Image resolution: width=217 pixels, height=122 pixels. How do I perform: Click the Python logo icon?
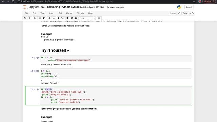coord(179,7)
